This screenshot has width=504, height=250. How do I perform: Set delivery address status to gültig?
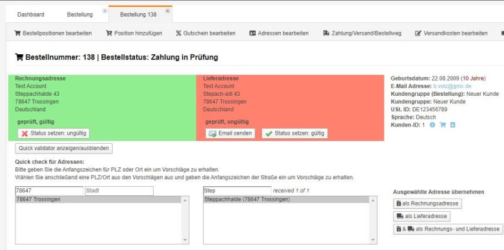295,133
